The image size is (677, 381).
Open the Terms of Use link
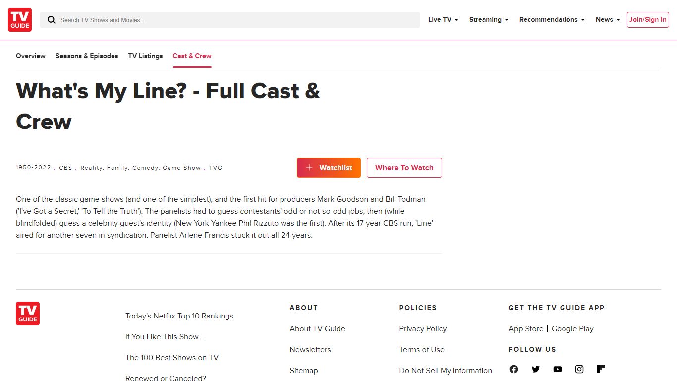tap(422, 350)
